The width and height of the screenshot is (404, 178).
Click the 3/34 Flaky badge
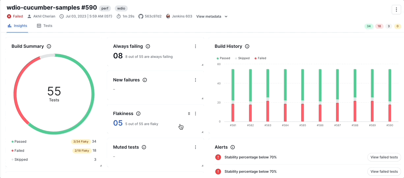[x=81, y=142]
